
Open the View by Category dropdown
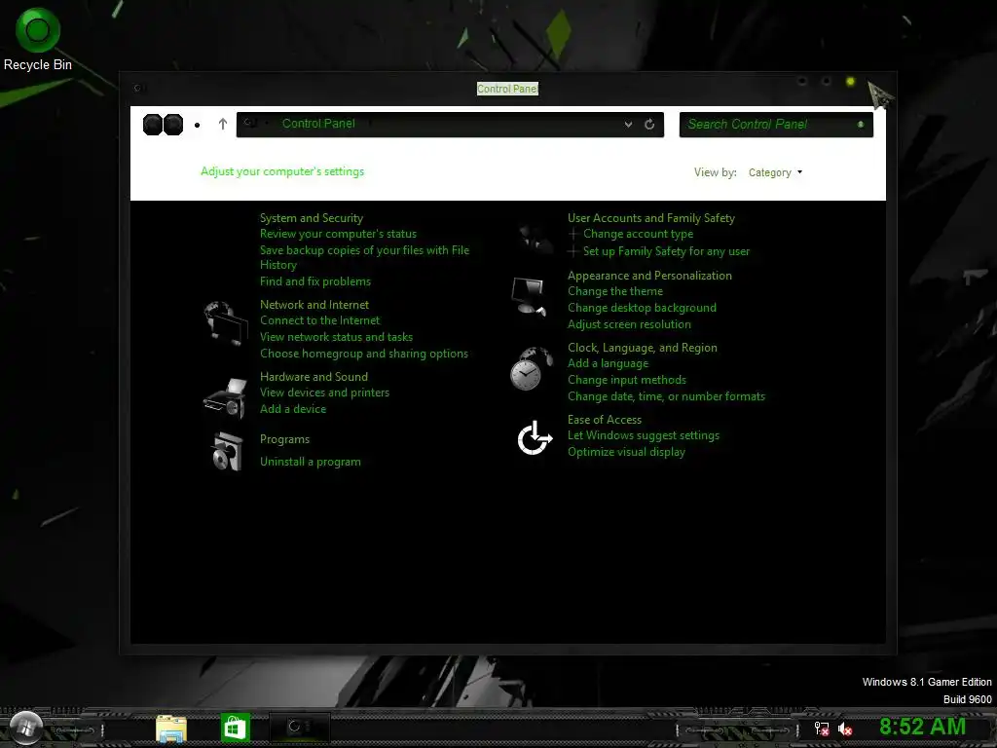pyautogui.click(x=775, y=172)
